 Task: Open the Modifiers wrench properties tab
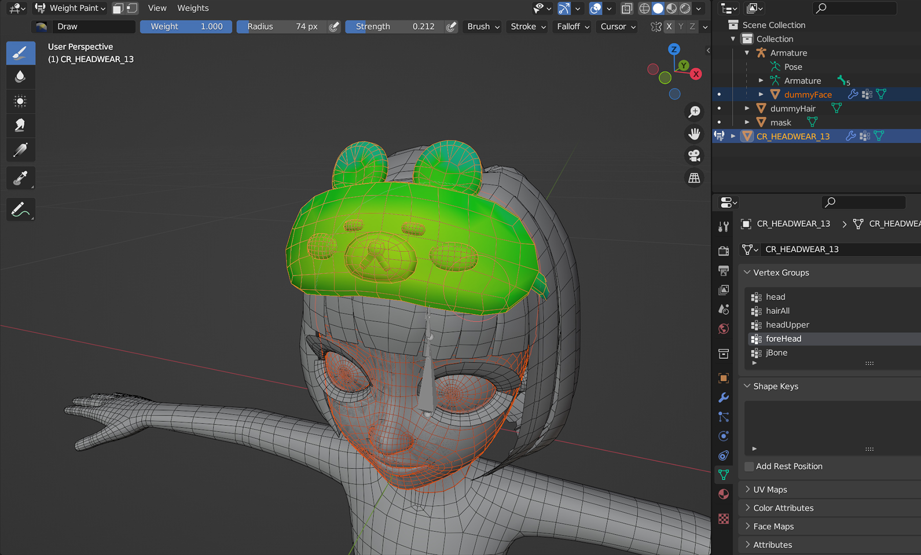pos(723,397)
